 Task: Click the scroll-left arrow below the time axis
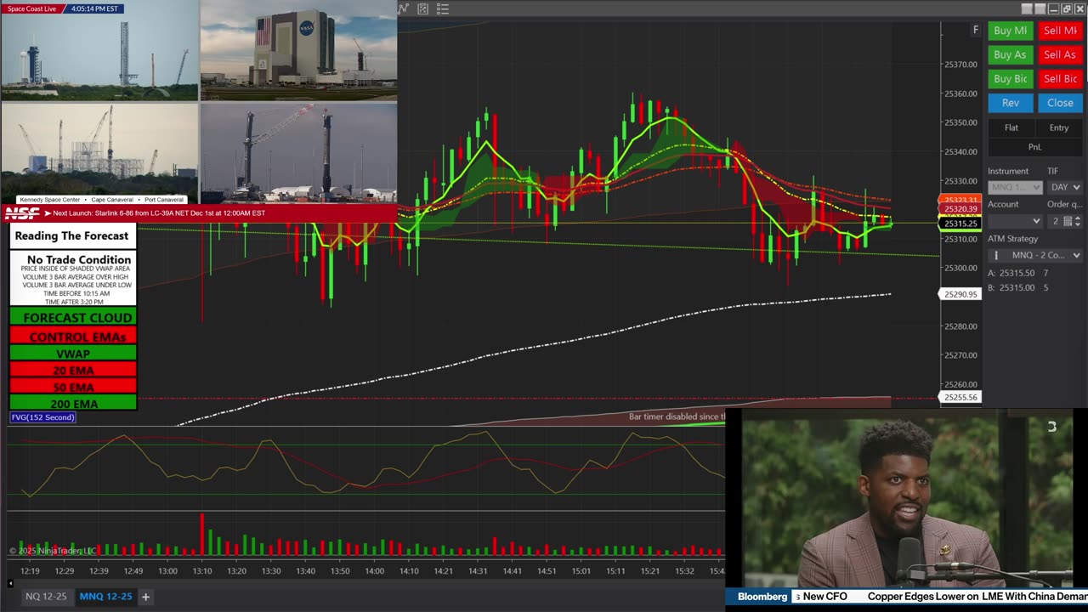10,583
